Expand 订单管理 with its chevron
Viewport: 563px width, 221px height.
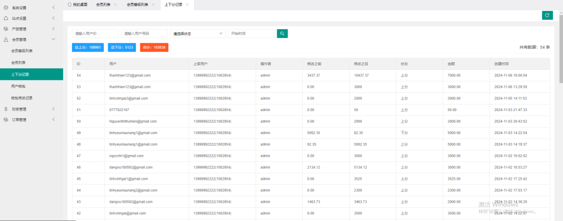click(x=53, y=119)
